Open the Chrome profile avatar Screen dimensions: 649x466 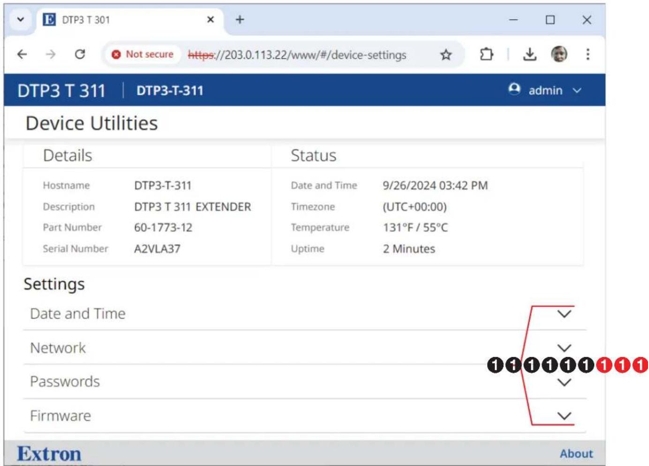click(559, 54)
